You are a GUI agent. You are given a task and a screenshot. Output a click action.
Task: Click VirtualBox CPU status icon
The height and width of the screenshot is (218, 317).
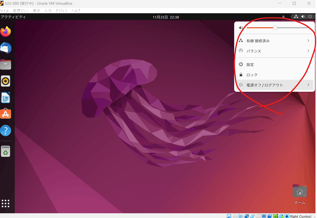[x=275, y=216]
